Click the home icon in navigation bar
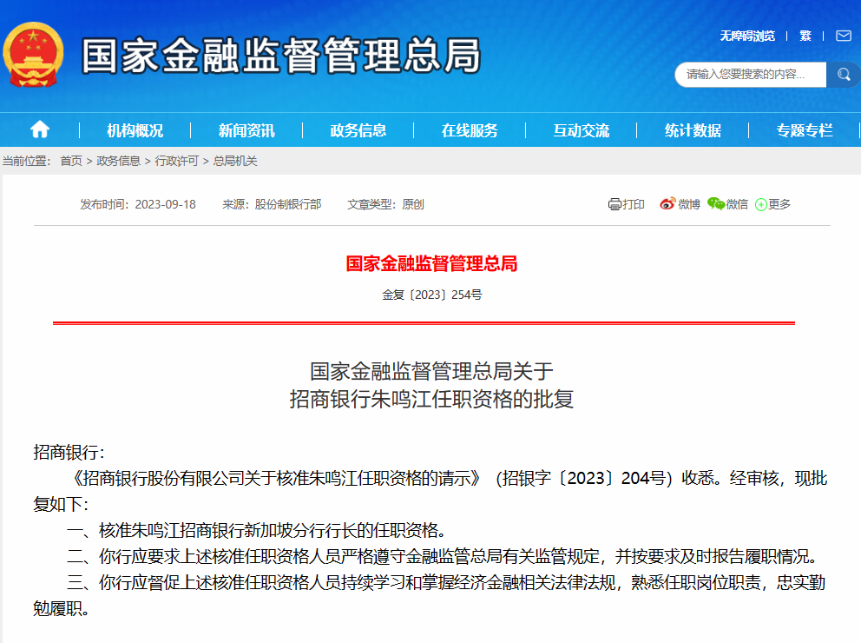This screenshot has width=861, height=643. tap(40, 130)
